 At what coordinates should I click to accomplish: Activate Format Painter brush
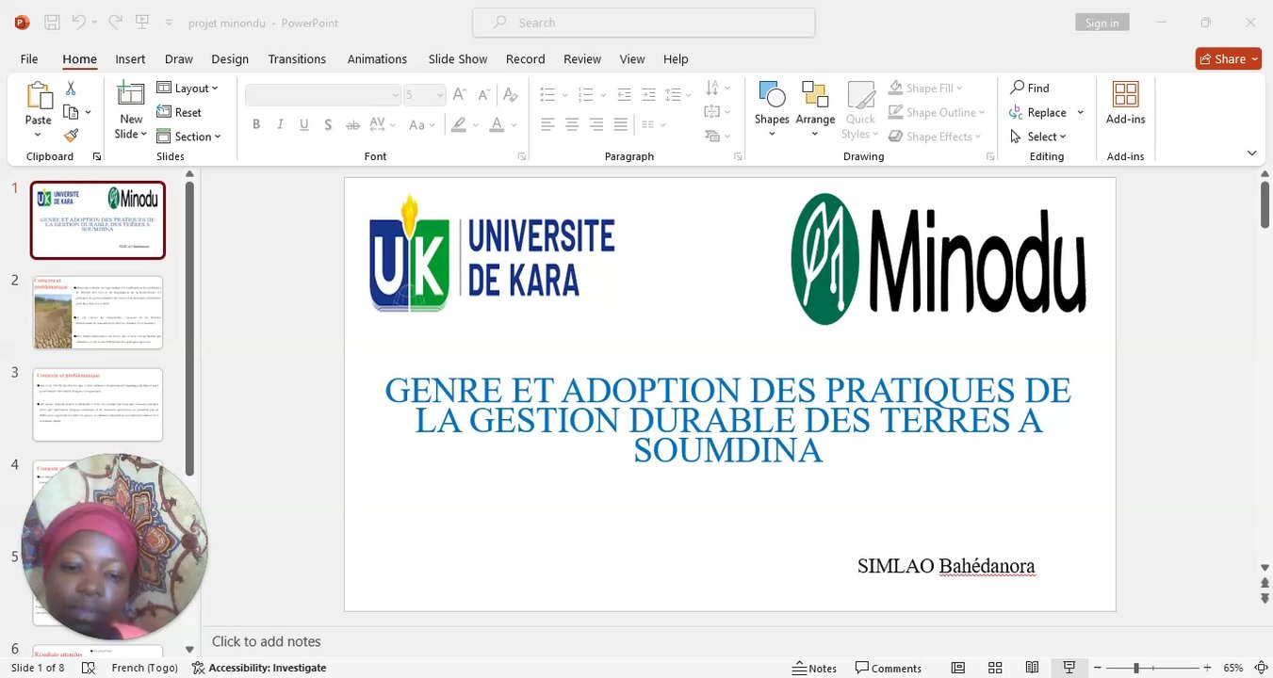[x=71, y=136]
